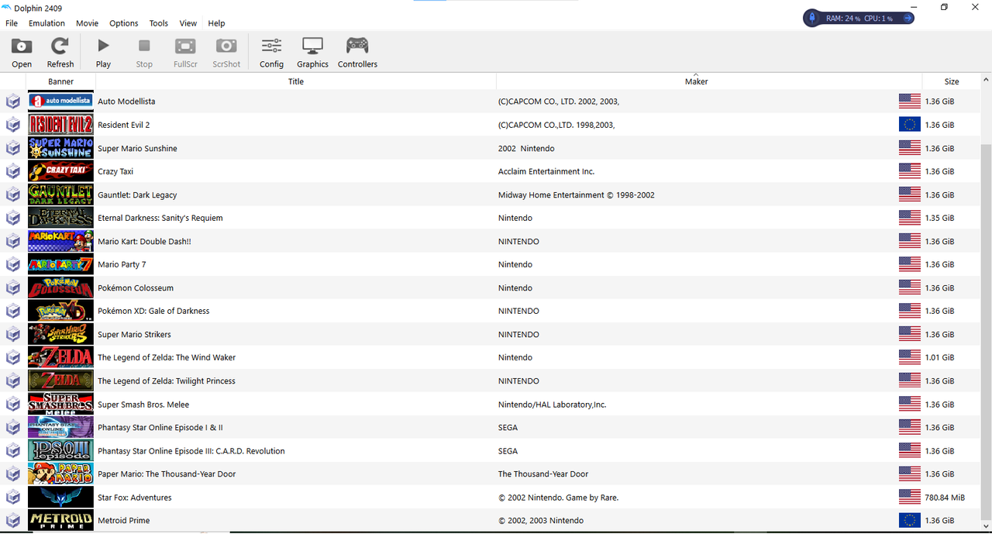Open the Movie menu

[x=87, y=23]
